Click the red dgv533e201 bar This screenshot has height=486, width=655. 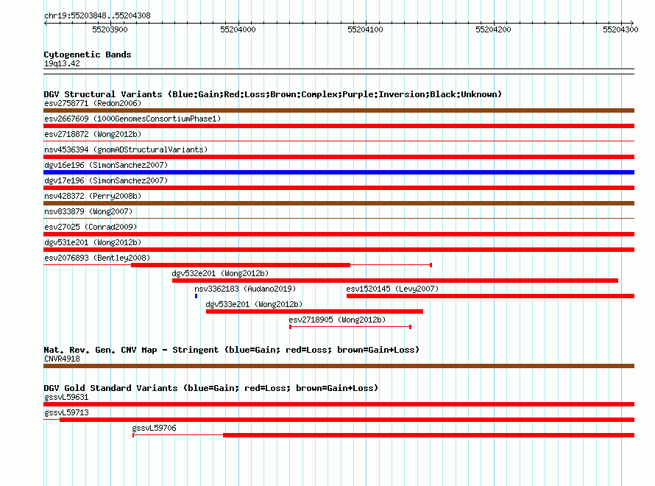click(314, 311)
